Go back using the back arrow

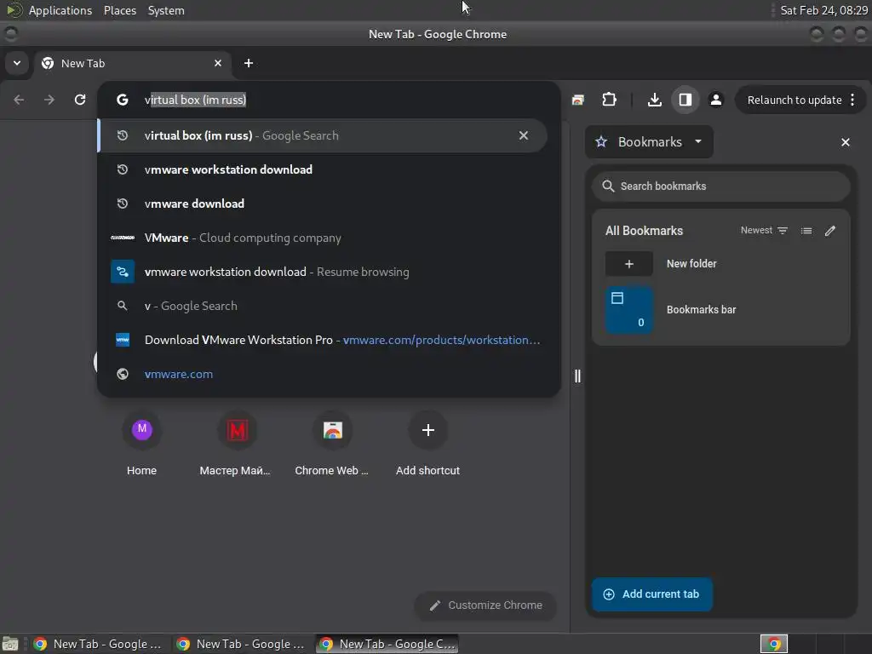(19, 100)
